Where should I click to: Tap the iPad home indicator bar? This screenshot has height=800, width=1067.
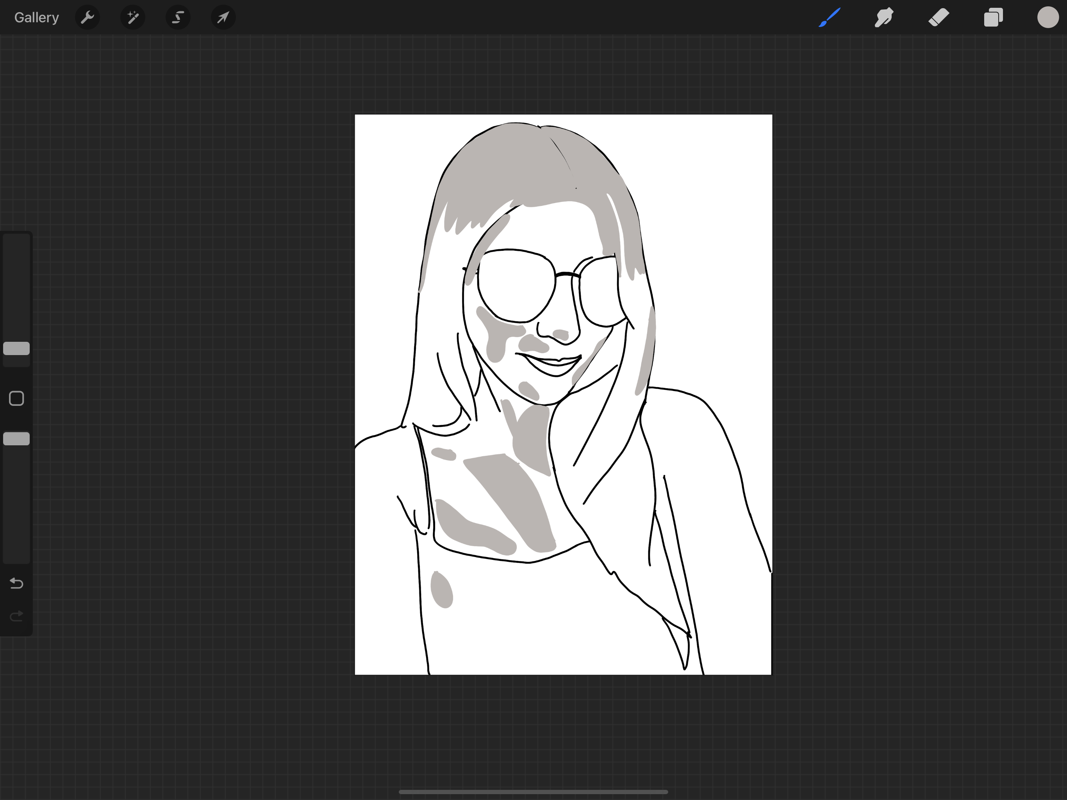coord(533,792)
